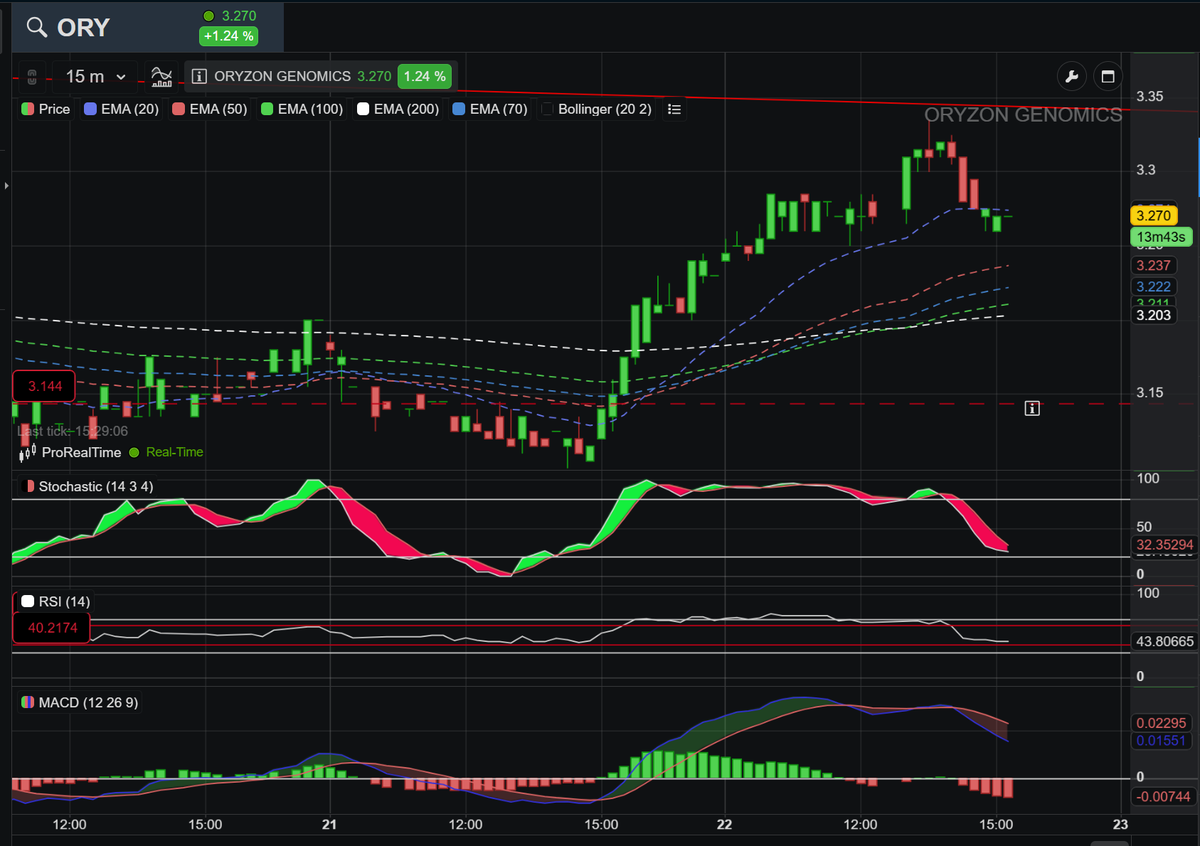Open the Stochastic (14 3 4) indicator label
The width and height of the screenshot is (1200, 846).
(x=88, y=487)
